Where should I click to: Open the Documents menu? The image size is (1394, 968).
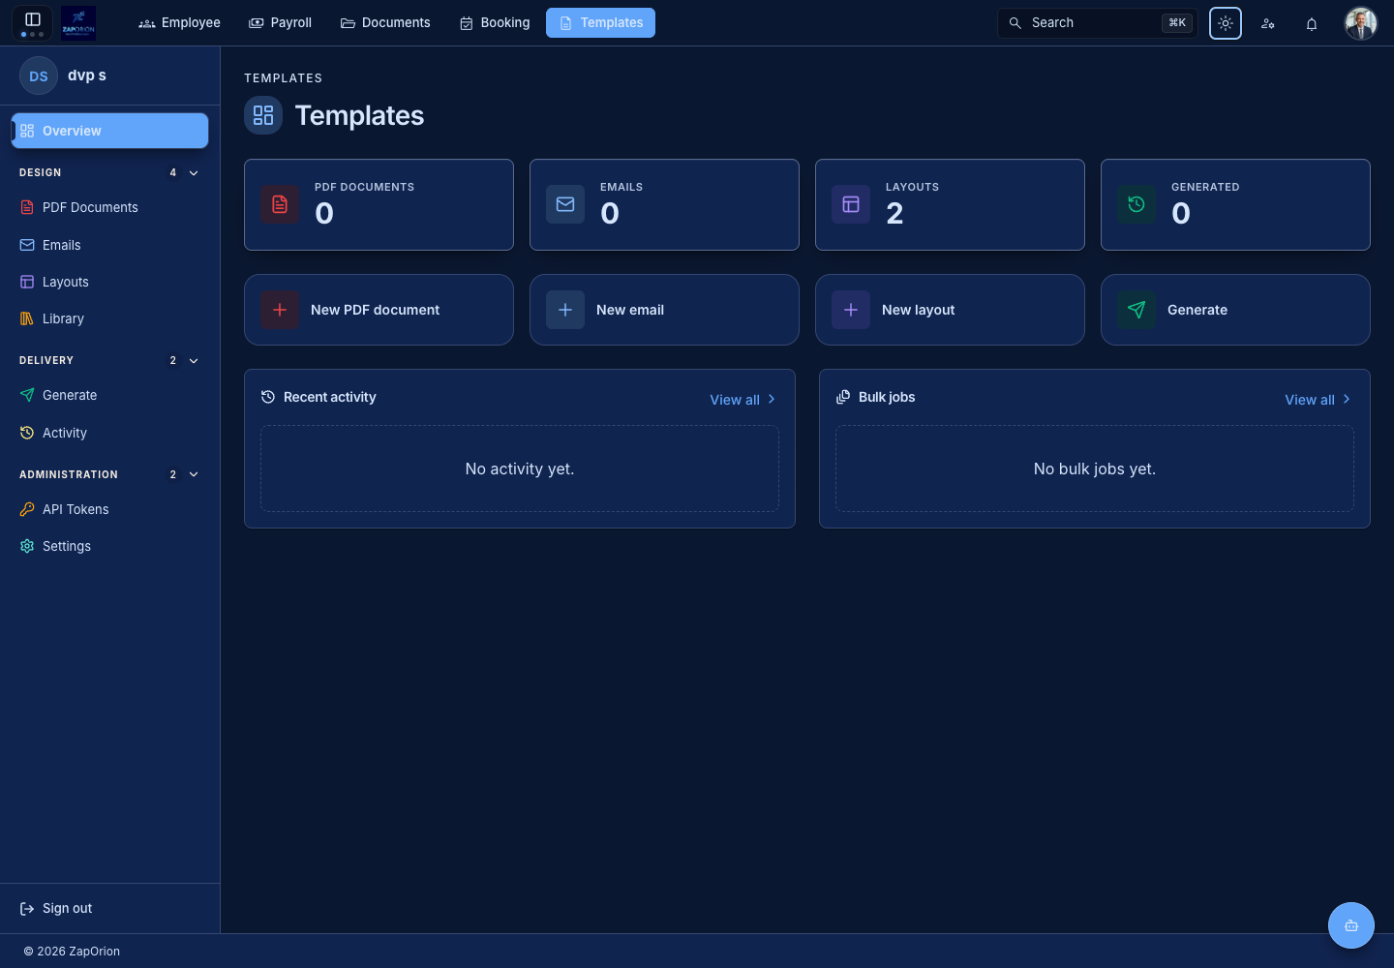(385, 22)
